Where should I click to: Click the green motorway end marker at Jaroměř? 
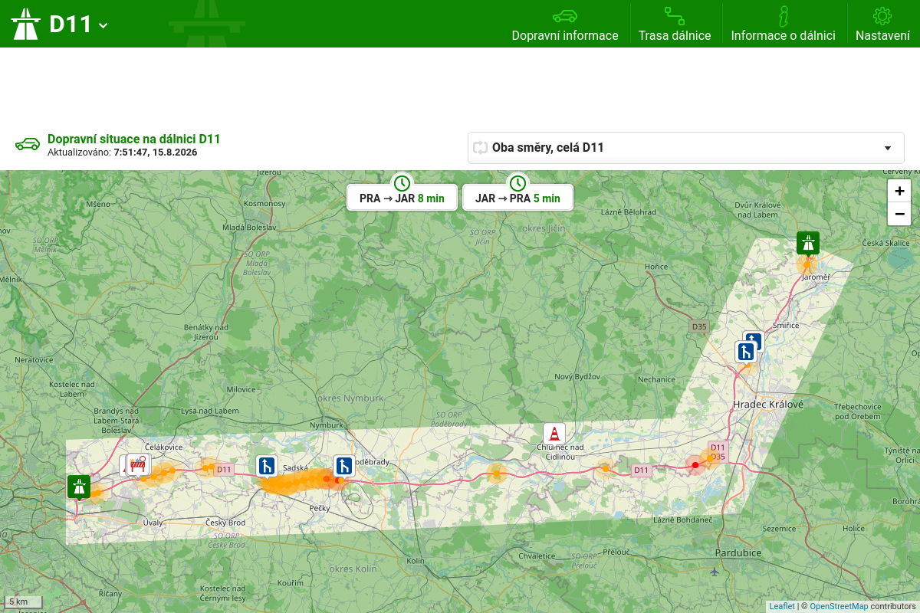[x=807, y=244]
